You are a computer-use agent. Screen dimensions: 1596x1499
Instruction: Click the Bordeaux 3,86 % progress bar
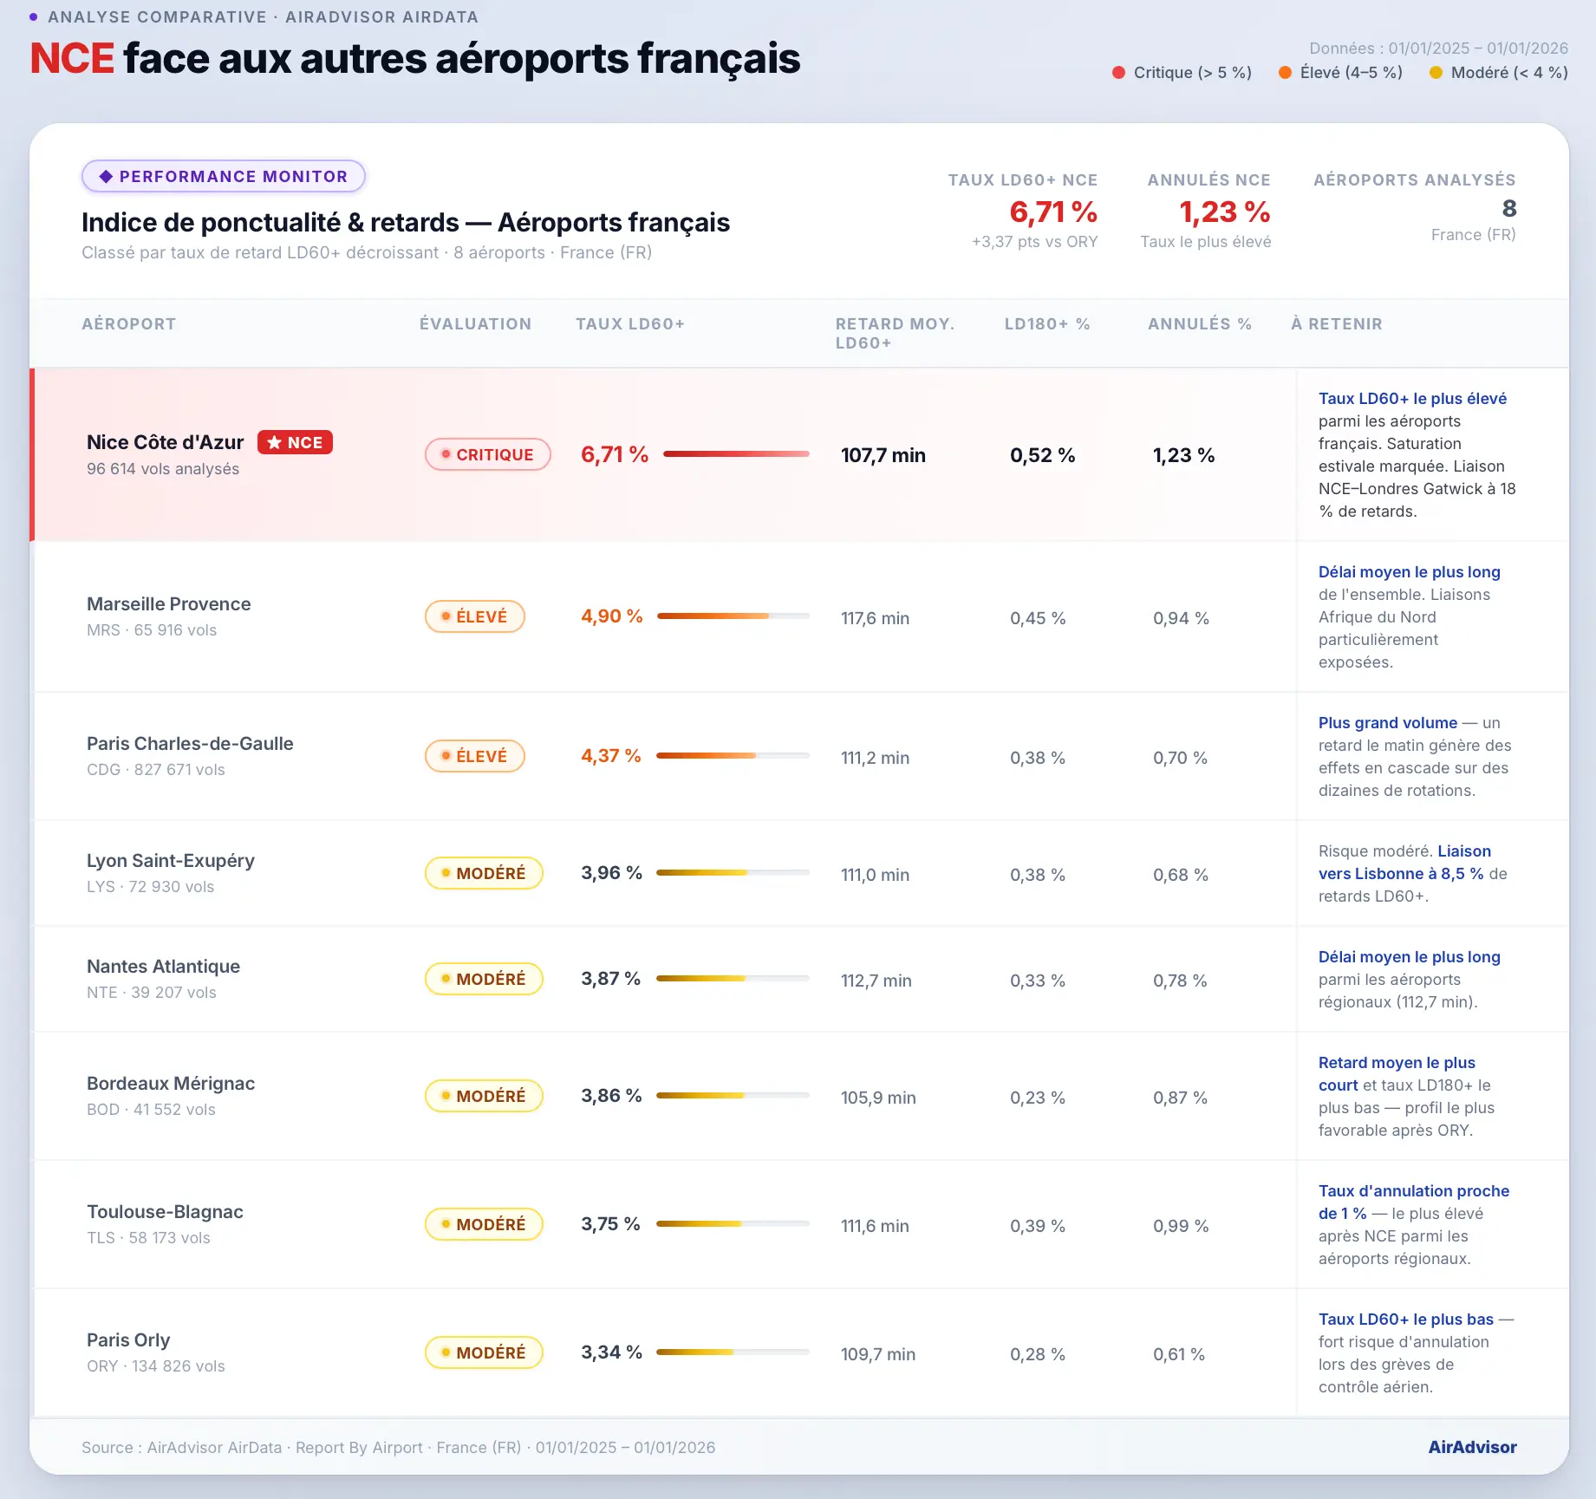[x=733, y=1095]
